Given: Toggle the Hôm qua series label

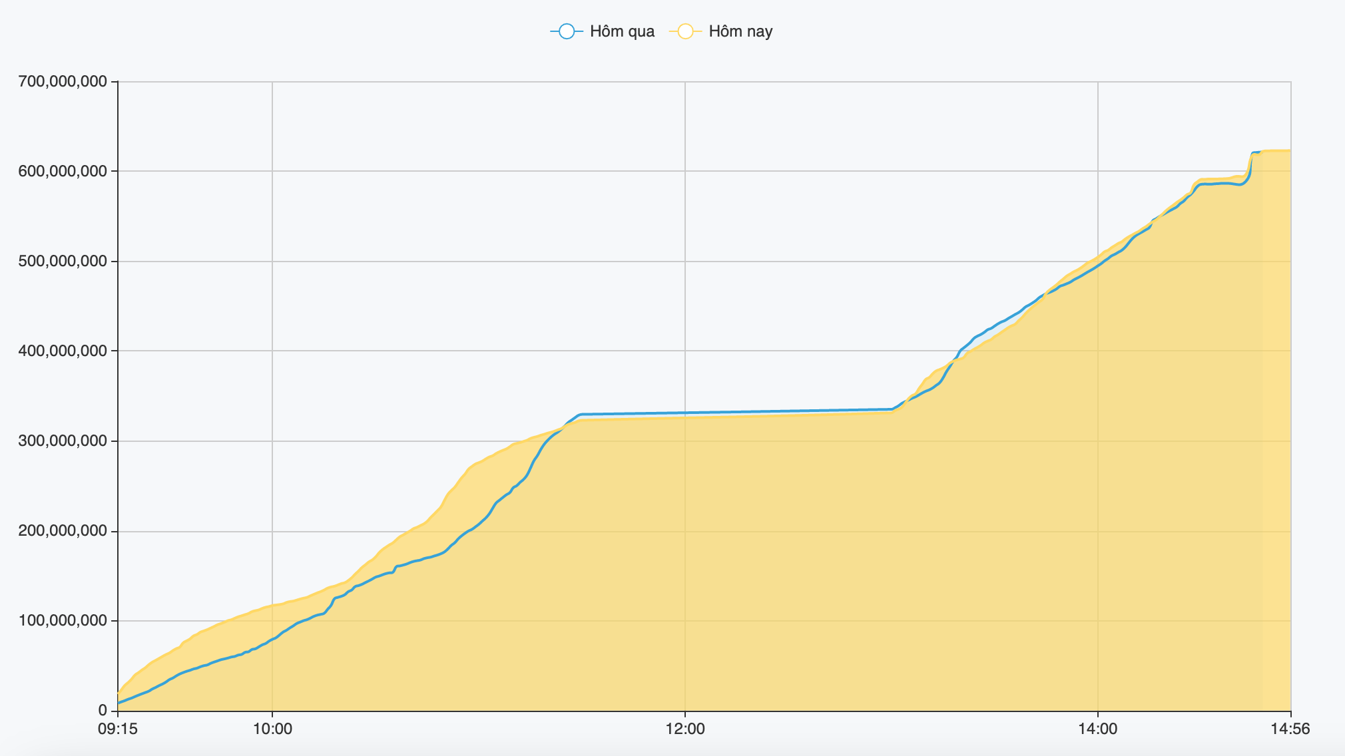Looking at the screenshot, I should pyautogui.click(x=622, y=31).
